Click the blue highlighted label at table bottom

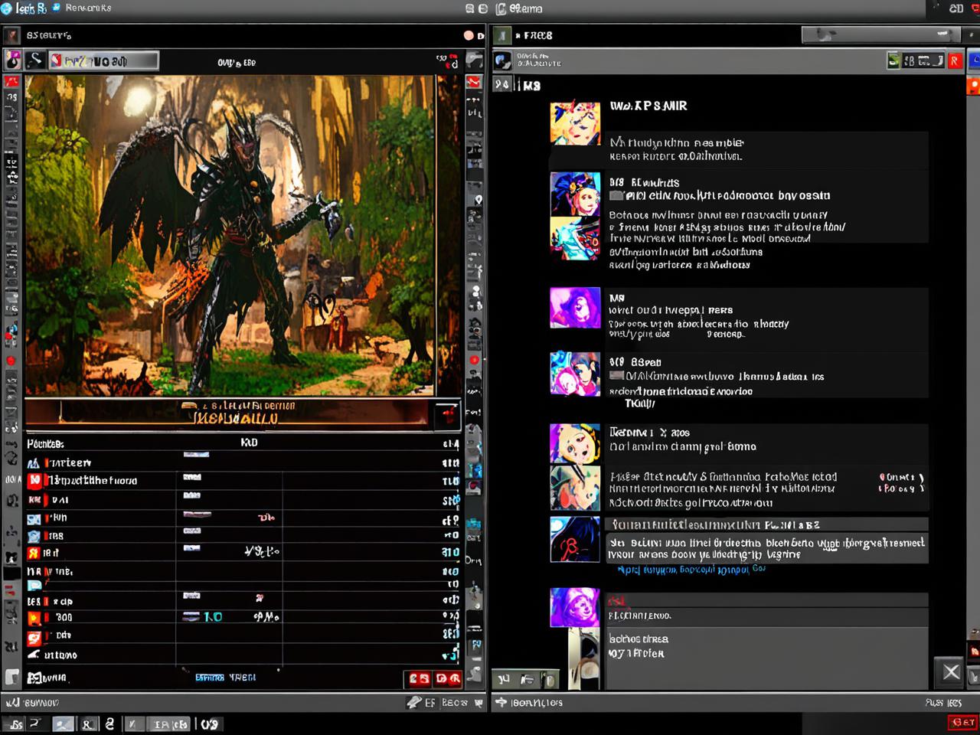[x=210, y=678]
